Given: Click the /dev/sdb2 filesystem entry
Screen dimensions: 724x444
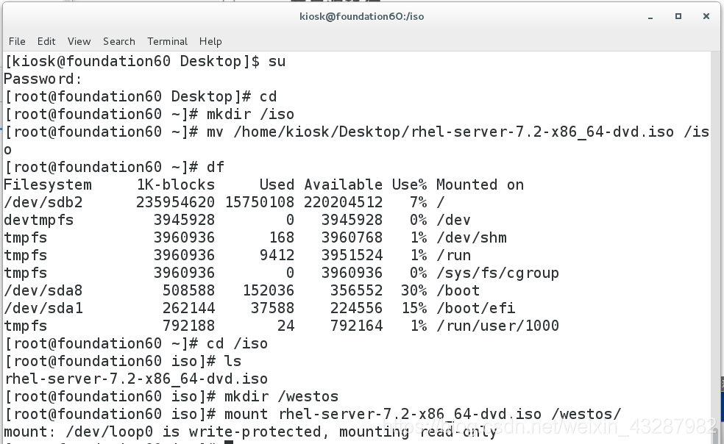Looking at the screenshot, I should pyautogui.click(x=43, y=202).
